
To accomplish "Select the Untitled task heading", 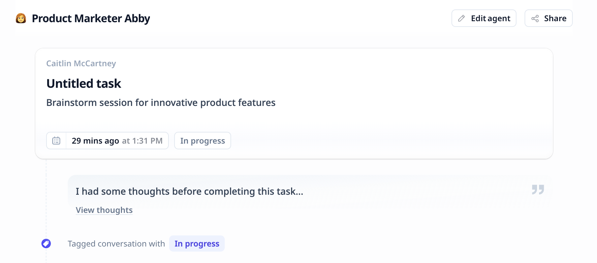I will pyautogui.click(x=84, y=83).
